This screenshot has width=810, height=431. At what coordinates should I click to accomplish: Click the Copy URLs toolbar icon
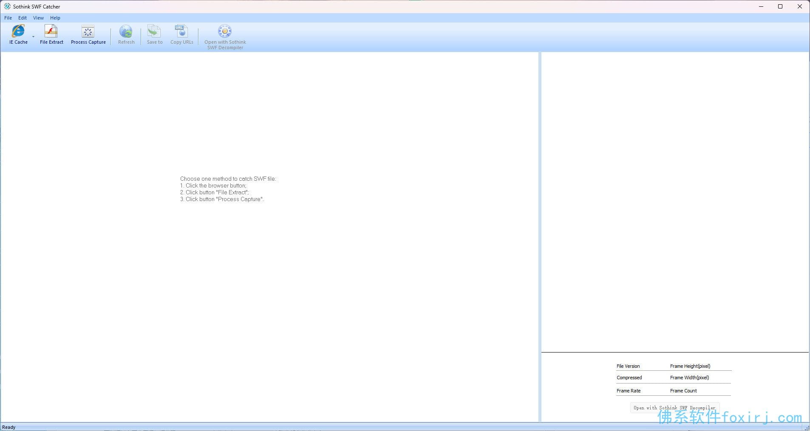pos(181,31)
